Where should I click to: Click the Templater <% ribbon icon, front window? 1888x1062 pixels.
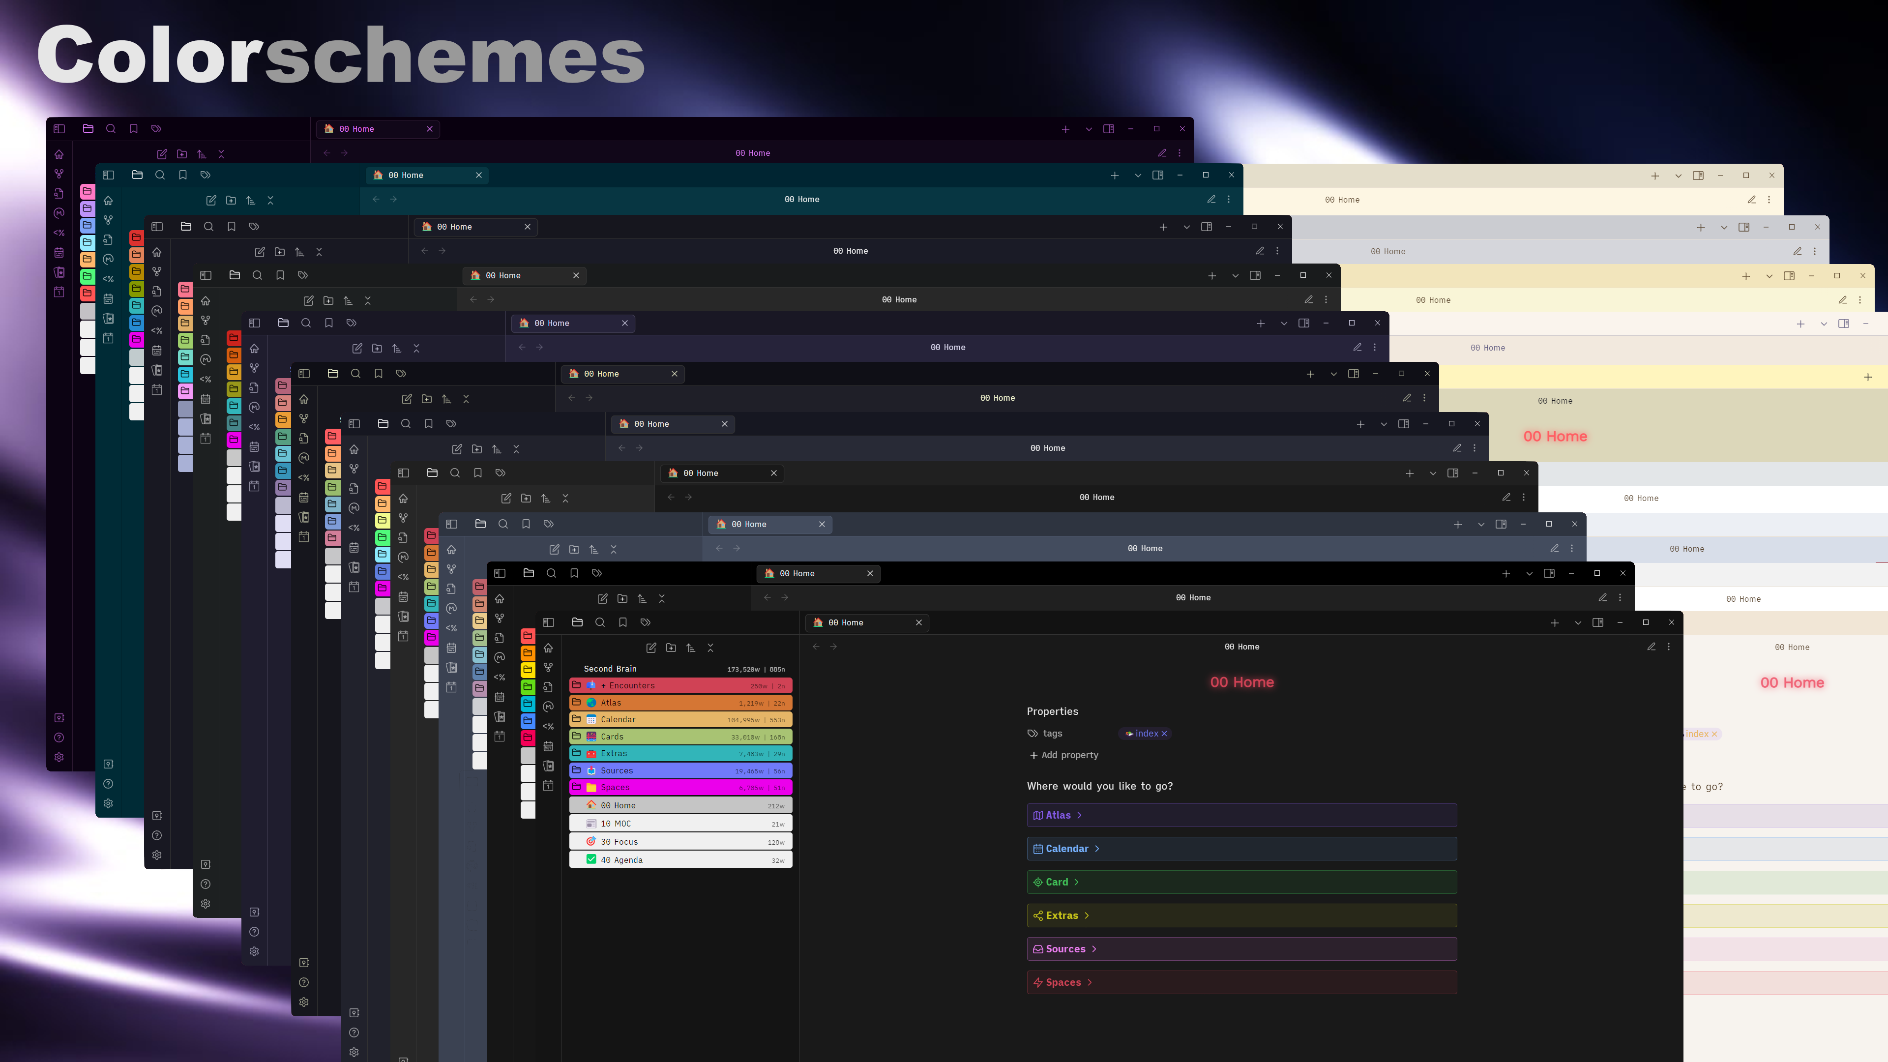pyautogui.click(x=548, y=726)
